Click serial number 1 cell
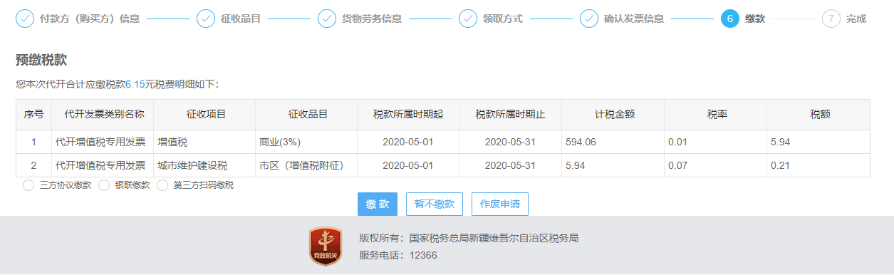 coord(33,142)
